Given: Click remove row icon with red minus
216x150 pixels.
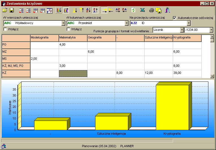Looking at the screenshot, I should tap(29, 10).
